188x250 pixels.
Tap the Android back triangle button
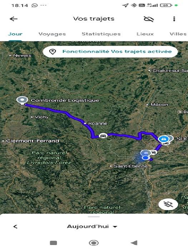pyautogui.click(x=134, y=243)
